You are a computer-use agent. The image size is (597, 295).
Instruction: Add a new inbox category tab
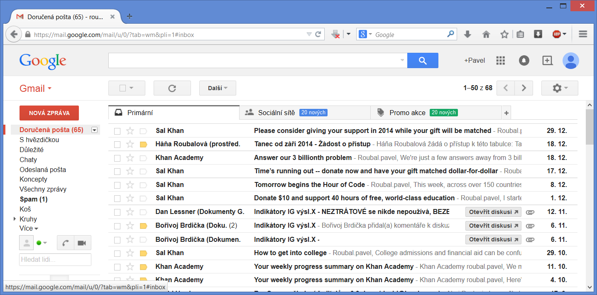pos(506,113)
